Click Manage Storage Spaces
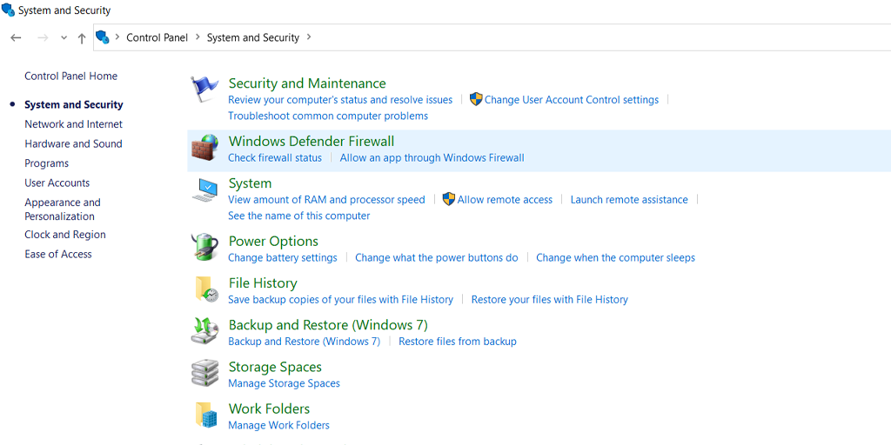This screenshot has width=891, height=445. 284,383
